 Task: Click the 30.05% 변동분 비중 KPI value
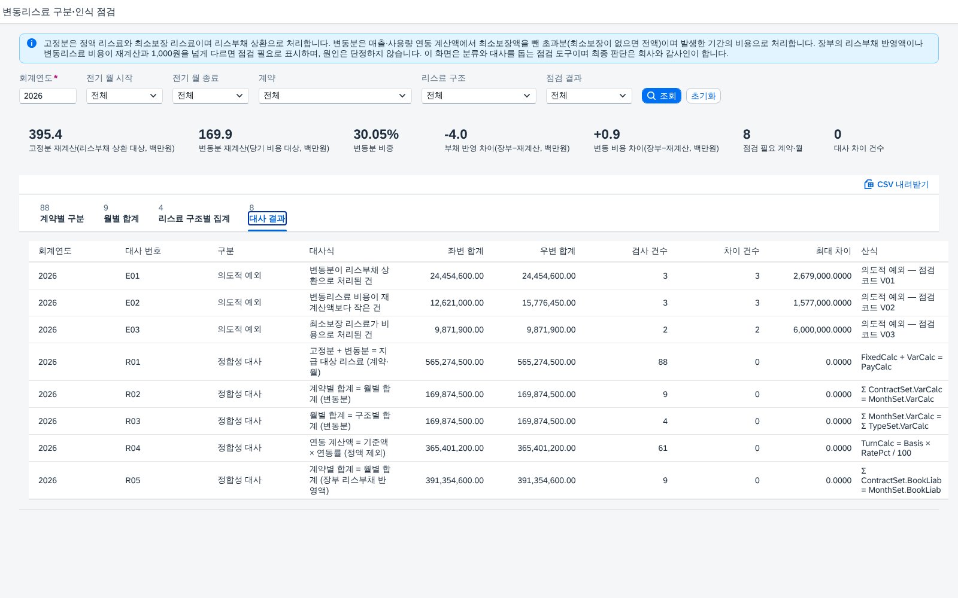point(376,135)
